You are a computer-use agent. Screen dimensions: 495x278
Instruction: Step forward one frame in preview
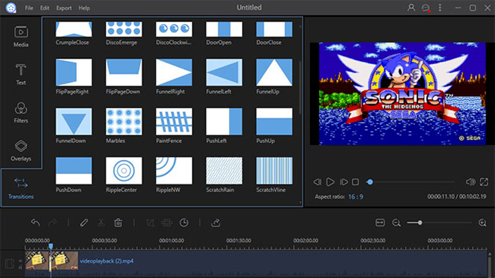[x=343, y=182]
